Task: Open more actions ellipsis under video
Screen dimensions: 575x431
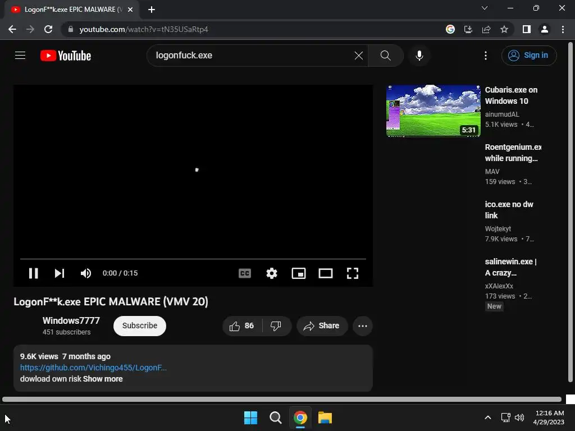Action: click(363, 326)
